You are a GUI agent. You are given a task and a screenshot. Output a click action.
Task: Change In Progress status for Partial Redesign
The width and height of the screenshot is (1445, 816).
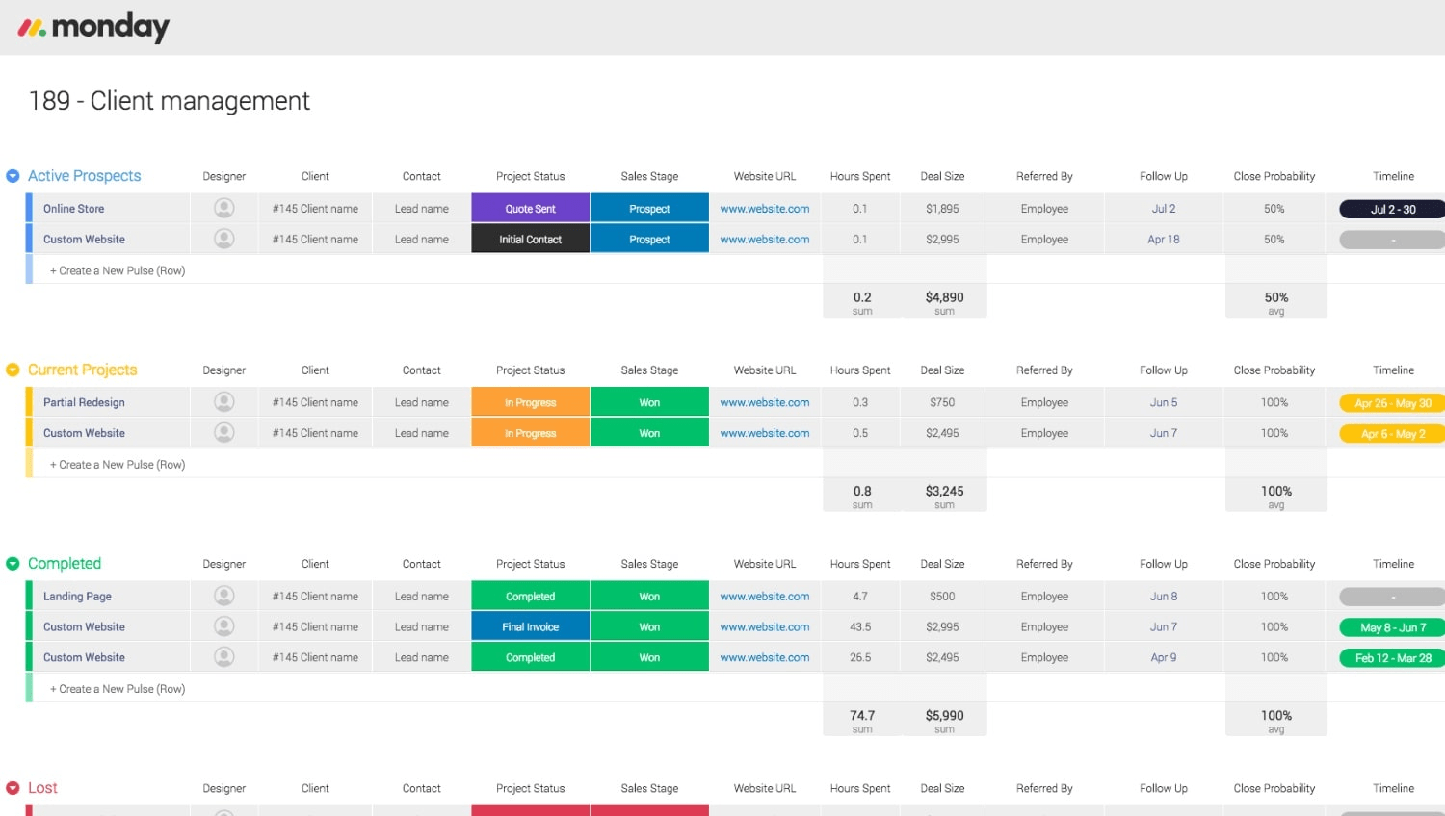(x=530, y=402)
